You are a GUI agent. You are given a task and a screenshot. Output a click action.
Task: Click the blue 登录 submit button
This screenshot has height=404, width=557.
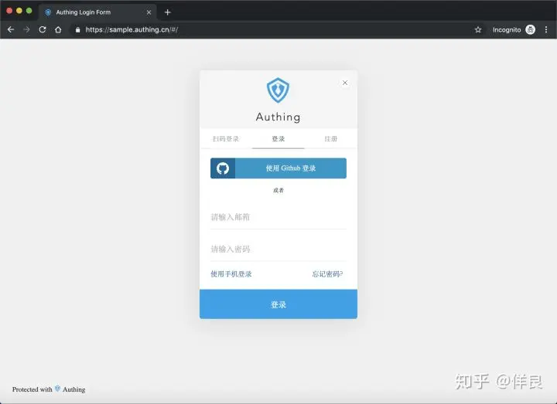pyautogui.click(x=278, y=304)
